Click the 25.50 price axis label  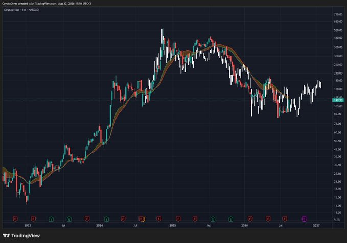[338, 174]
